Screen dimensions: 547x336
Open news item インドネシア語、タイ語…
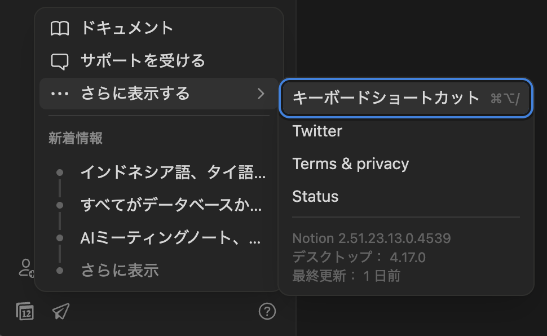[x=173, y=173]
